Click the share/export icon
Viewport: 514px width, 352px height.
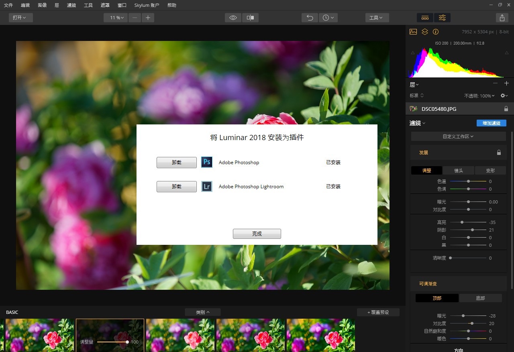(502, 18)
